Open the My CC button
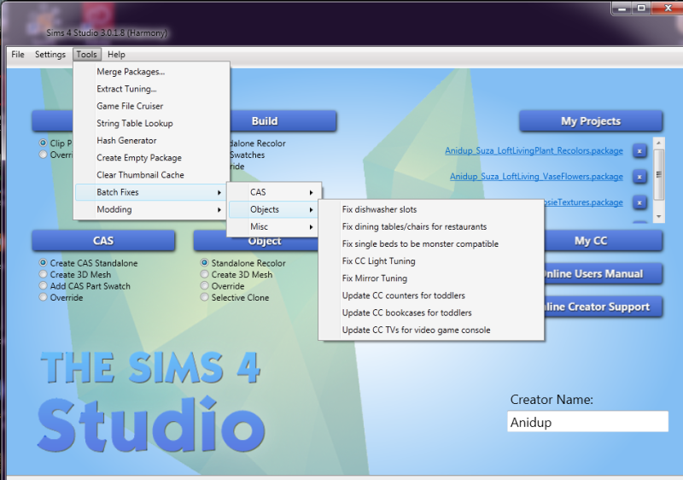 coord(603,241)
